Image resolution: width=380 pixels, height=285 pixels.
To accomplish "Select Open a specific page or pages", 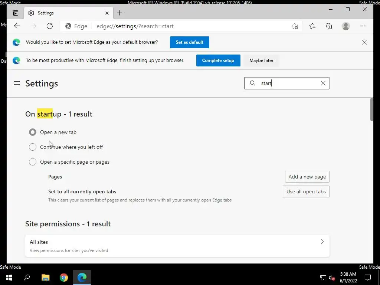I will (33, 162).
